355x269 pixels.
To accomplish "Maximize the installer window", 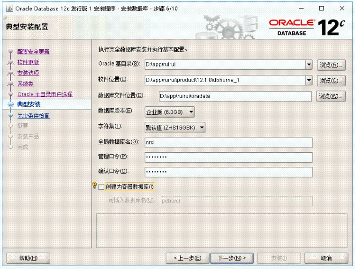I will (322, 8).
